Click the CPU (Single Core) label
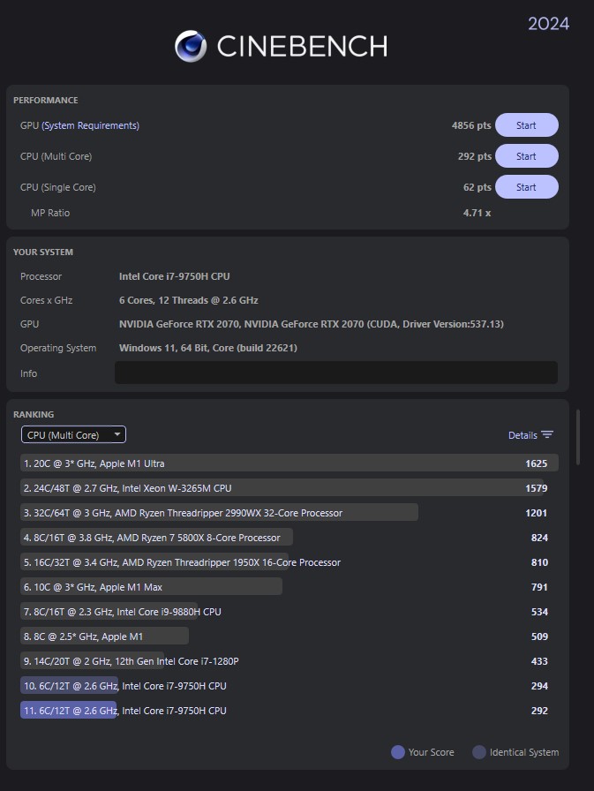This screenshot has height=791, width=594. pos(58,187)
